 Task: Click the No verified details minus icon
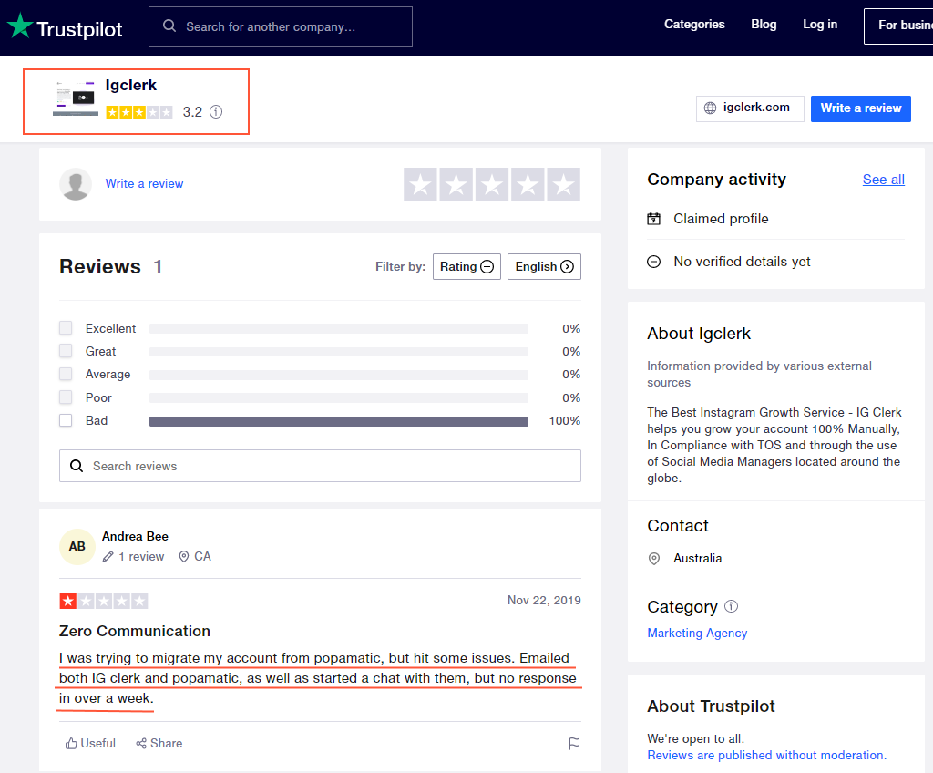click(654, 262)
